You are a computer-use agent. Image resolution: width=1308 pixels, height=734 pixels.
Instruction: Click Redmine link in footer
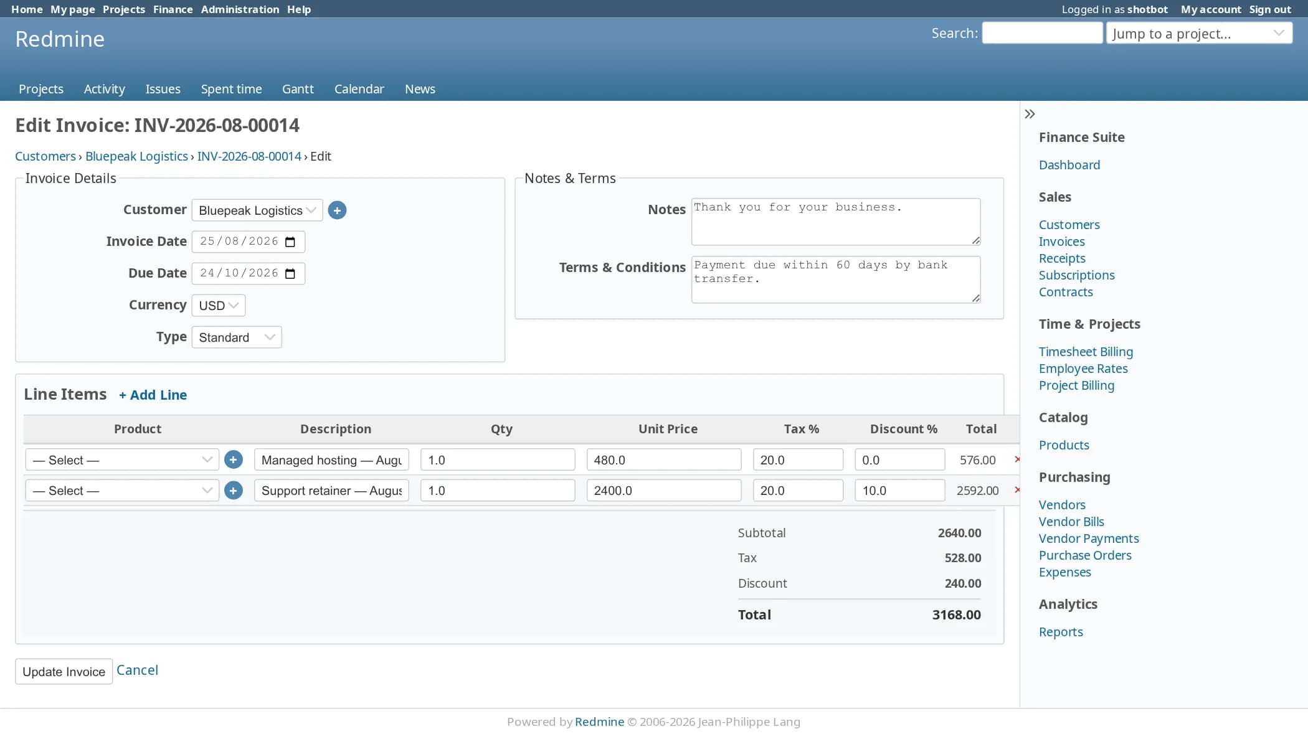coord(599,722)
